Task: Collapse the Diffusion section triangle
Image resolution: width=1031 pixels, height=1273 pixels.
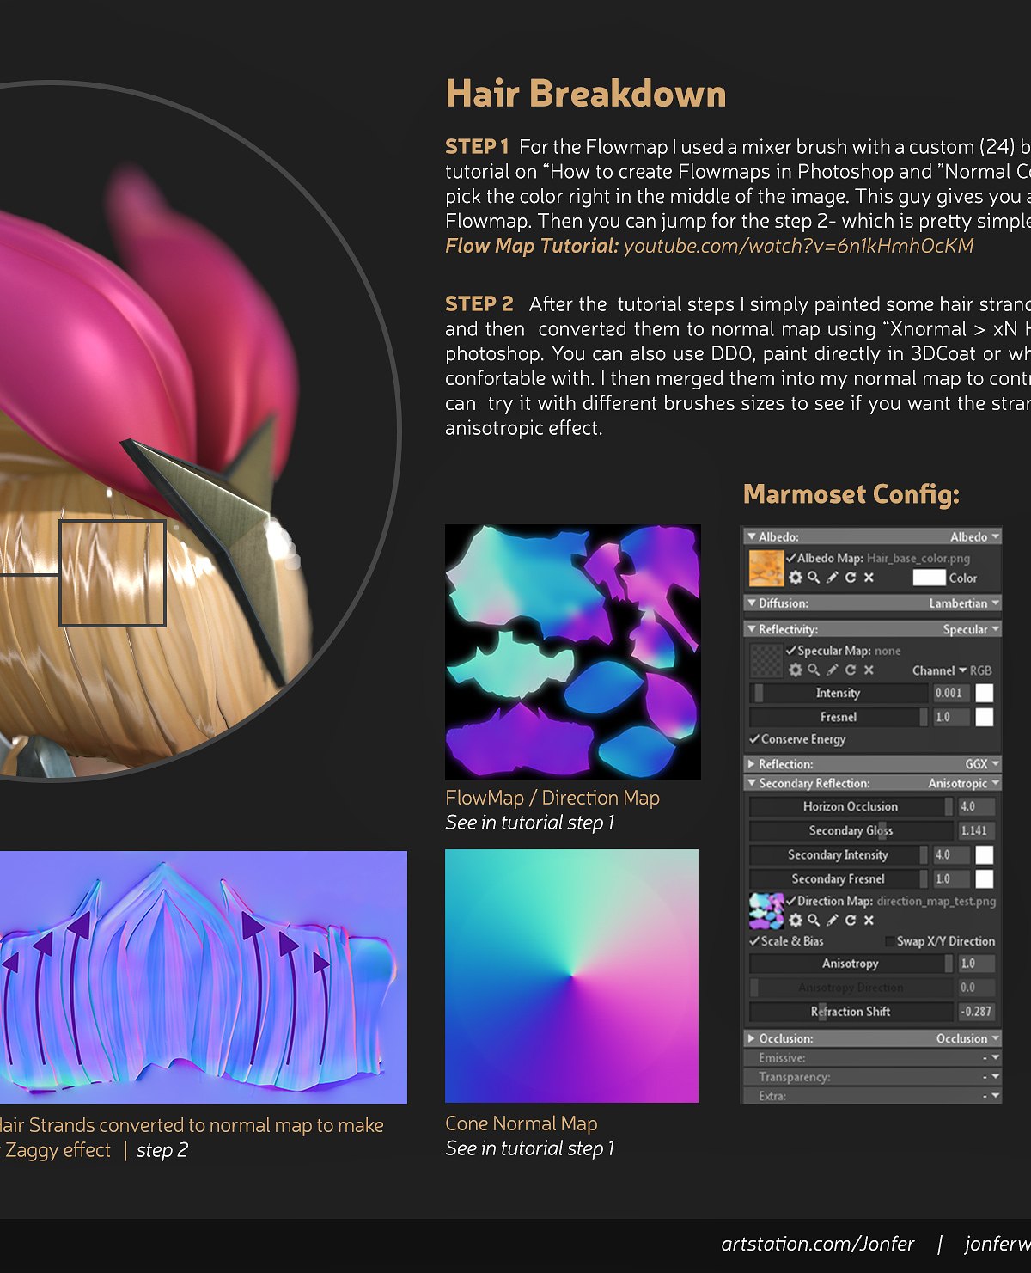Action: click(752, 603)
